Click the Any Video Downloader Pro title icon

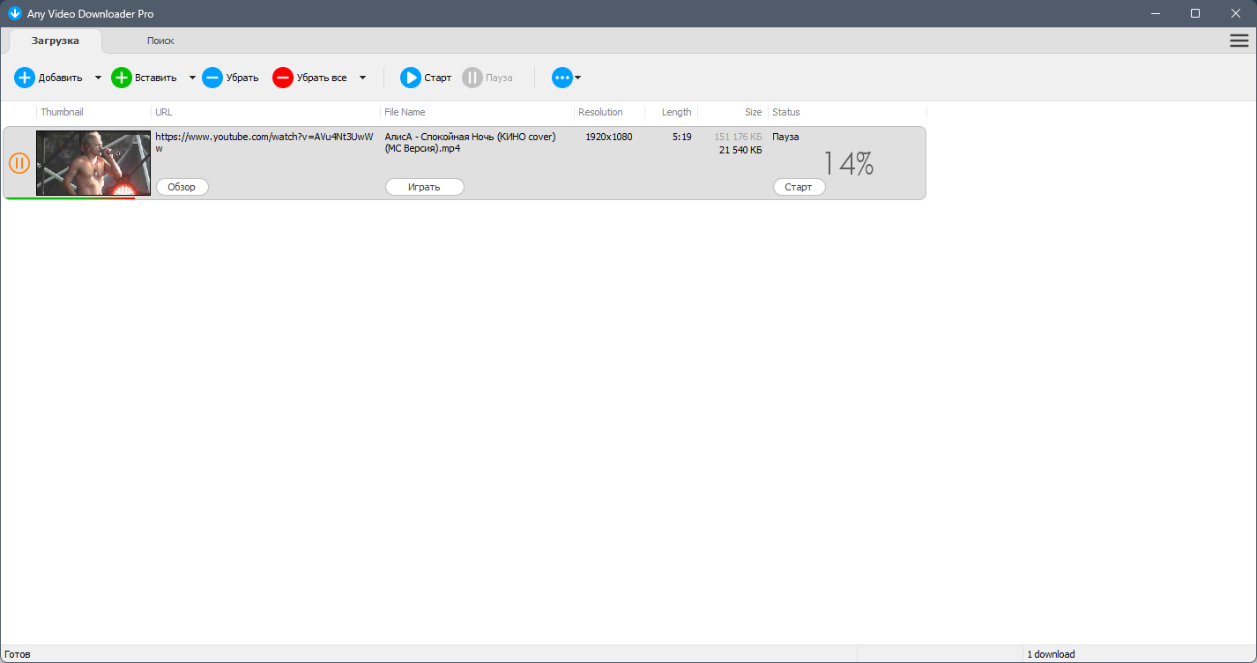pos(14,13)
